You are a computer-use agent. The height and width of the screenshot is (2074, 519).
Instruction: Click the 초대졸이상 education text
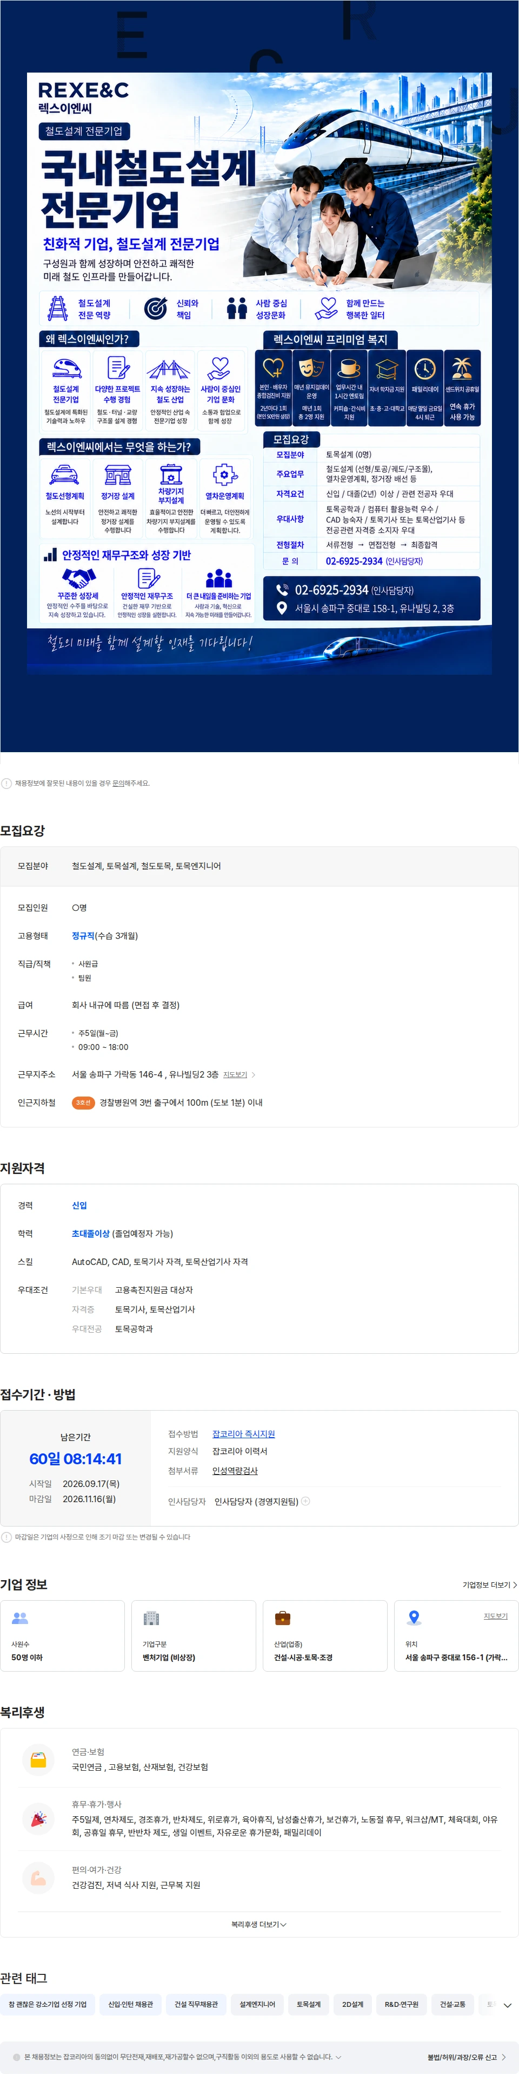(90, 1234)
